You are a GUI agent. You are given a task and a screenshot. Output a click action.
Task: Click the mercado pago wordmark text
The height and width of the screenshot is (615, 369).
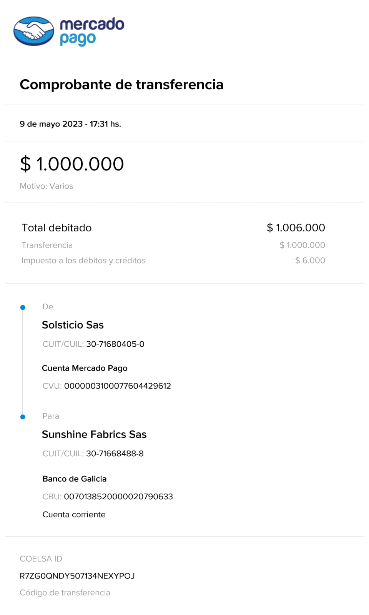(92, 31)
